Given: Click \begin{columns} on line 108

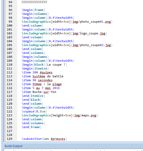Looking at the screenshot, I should click(35, 57).
